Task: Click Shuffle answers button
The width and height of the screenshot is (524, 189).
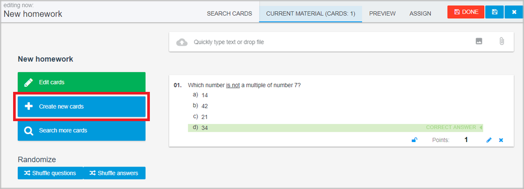Action: pos(114,173)
